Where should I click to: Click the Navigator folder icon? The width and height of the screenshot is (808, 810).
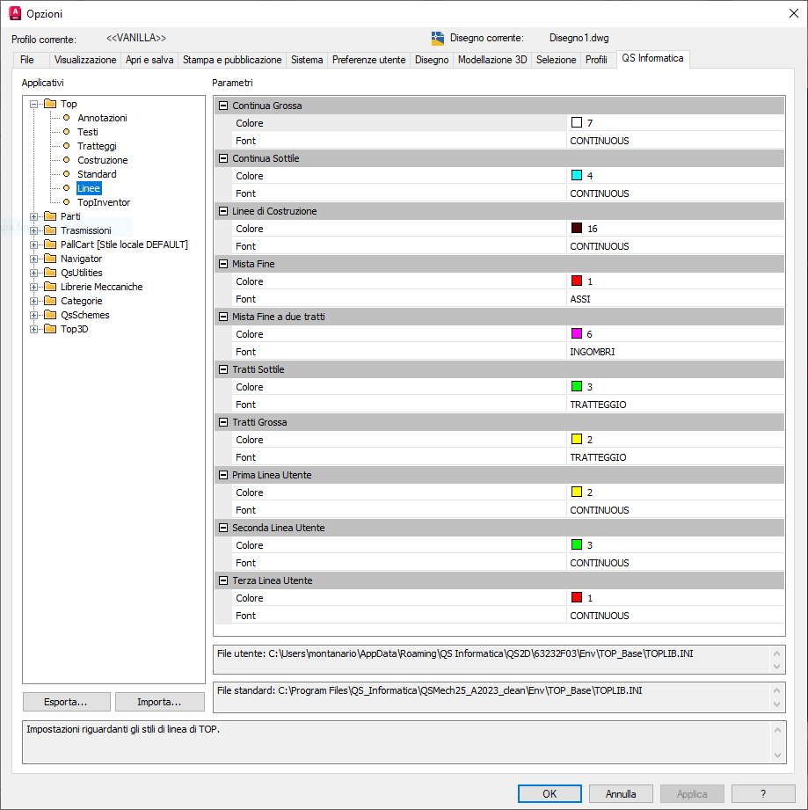pyautogui.click(x=50, y=259)
